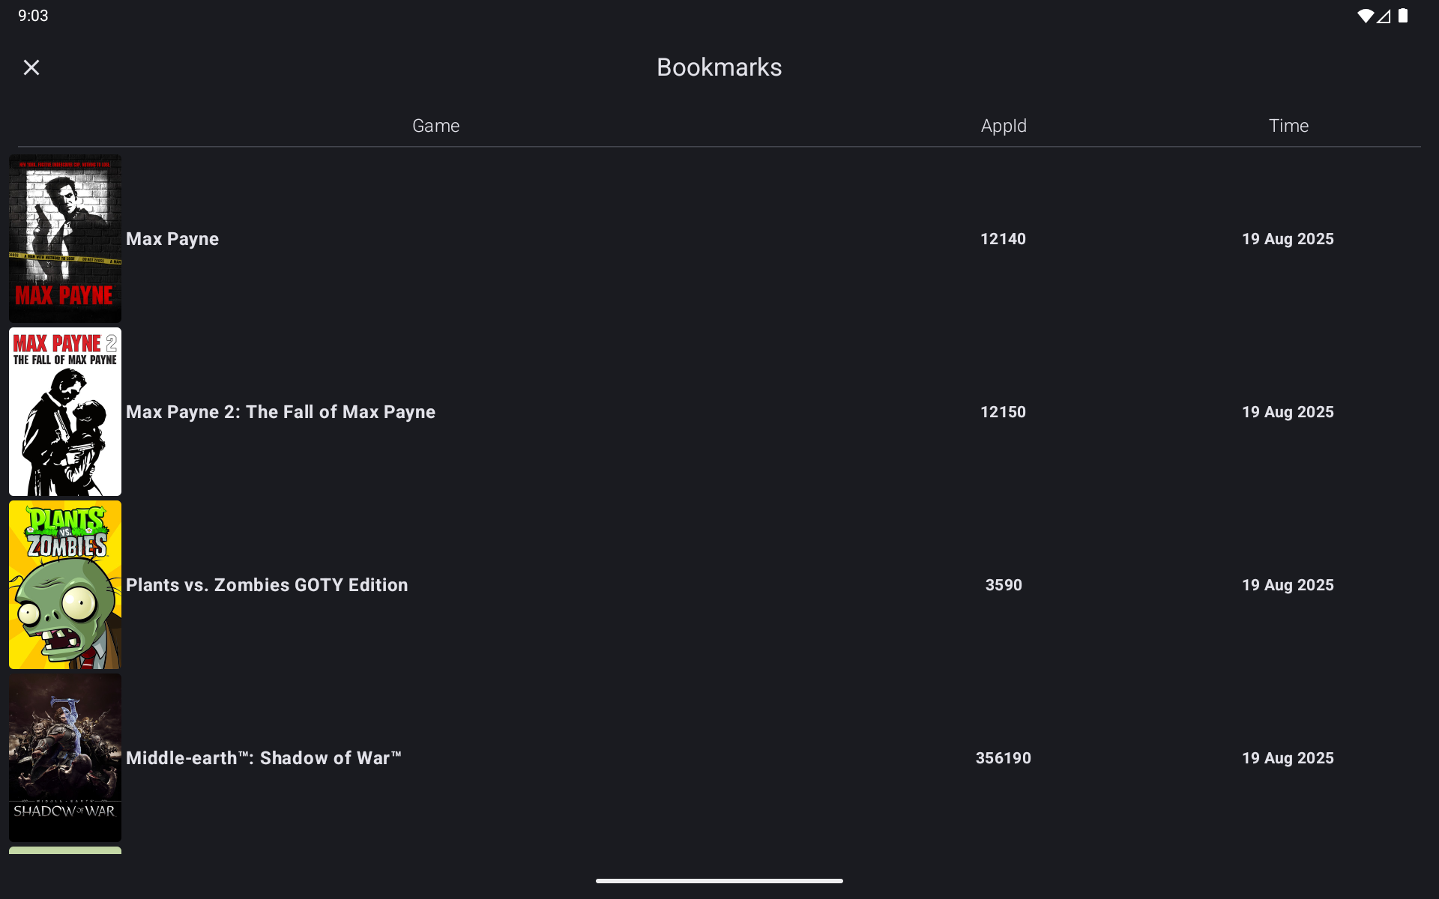Tap Plants vs. Zombies cover art
Screen dimensions: 1439x899
pos(65,584)
